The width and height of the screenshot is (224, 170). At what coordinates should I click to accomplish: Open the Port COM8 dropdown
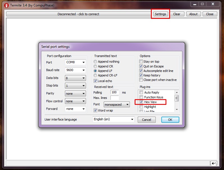click(x=75, y=62)
